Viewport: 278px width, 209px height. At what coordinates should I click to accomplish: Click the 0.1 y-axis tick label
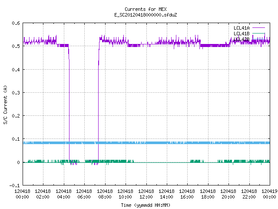(16, 139)
